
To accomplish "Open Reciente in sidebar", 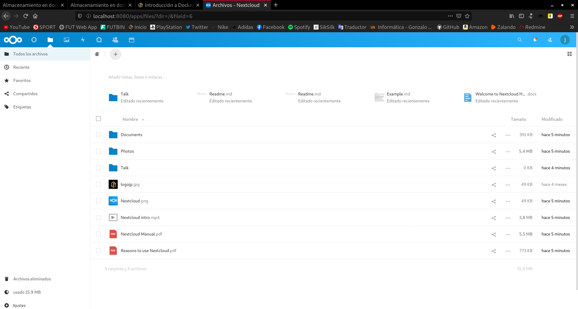I will click(45, 67).
